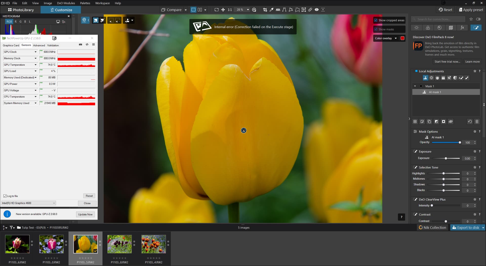Open the Light corrections sun tab
Image resolution: width=486 pixels, height=266 pixels.
(416, 28)
